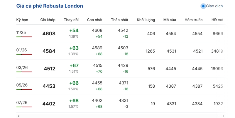Open the 01/26 contract term
Screen dimensions: 235x118
[21, 50]
